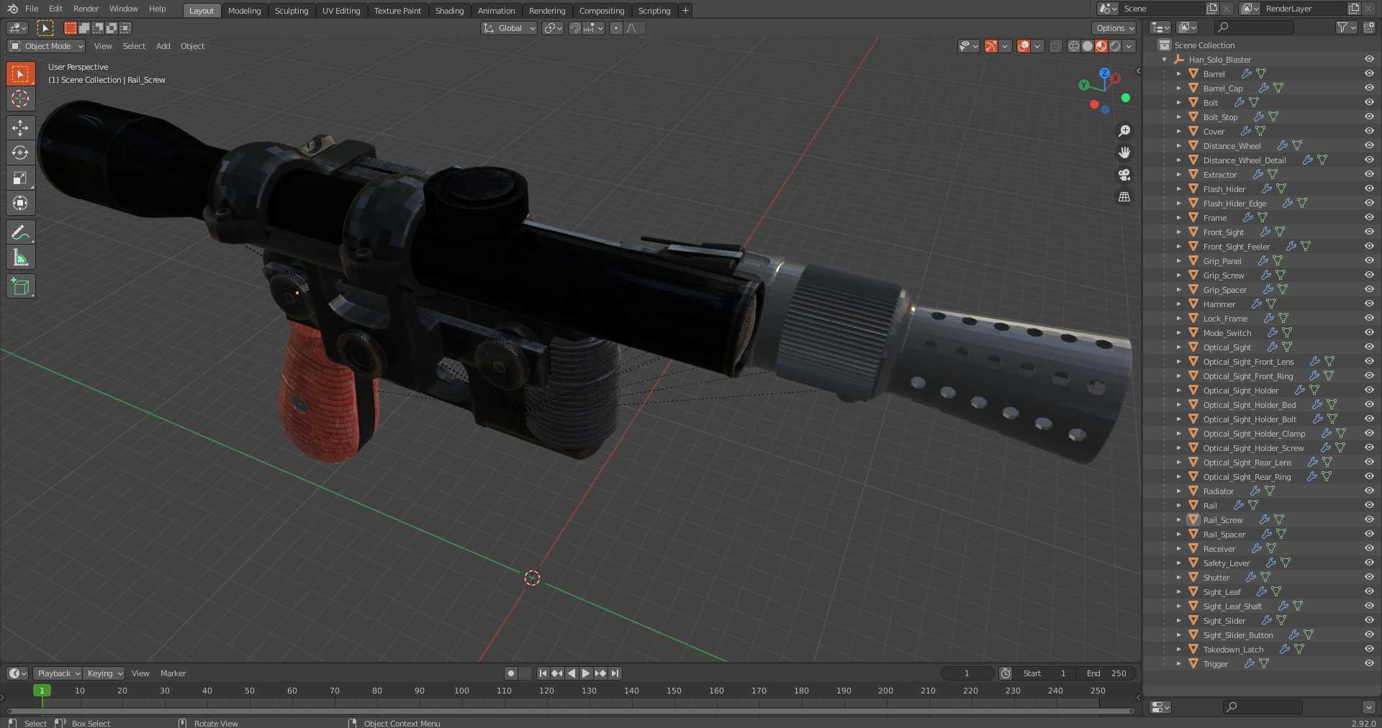Jump to the timeline start frame
This screenshot has width=1382, height=728.
[543, 673]
